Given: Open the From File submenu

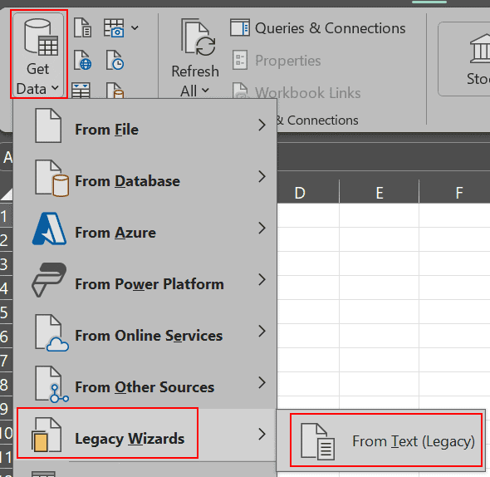Looking at the screenshot, I should pyautogui.click(x=145, y=125).
